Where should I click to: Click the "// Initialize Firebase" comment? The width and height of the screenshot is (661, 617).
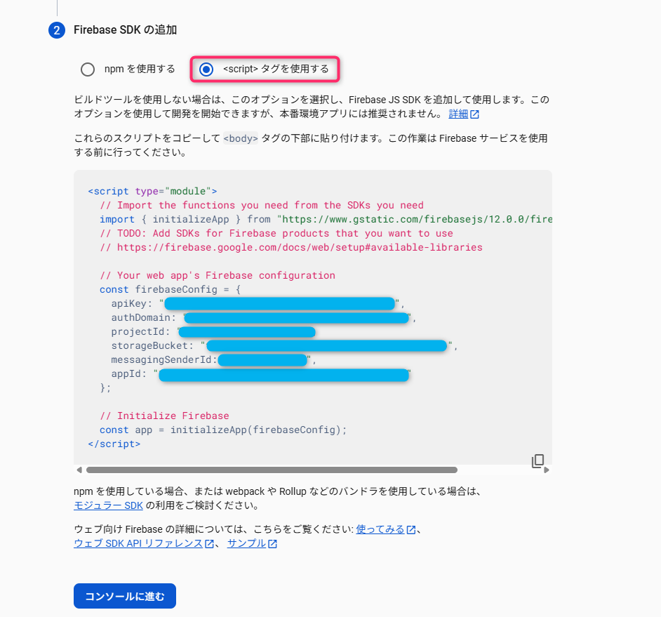(164, 416)
